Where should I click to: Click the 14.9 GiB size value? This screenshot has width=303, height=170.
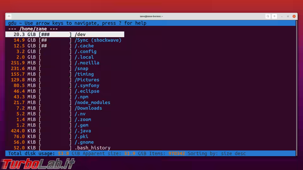coord(25,40)
